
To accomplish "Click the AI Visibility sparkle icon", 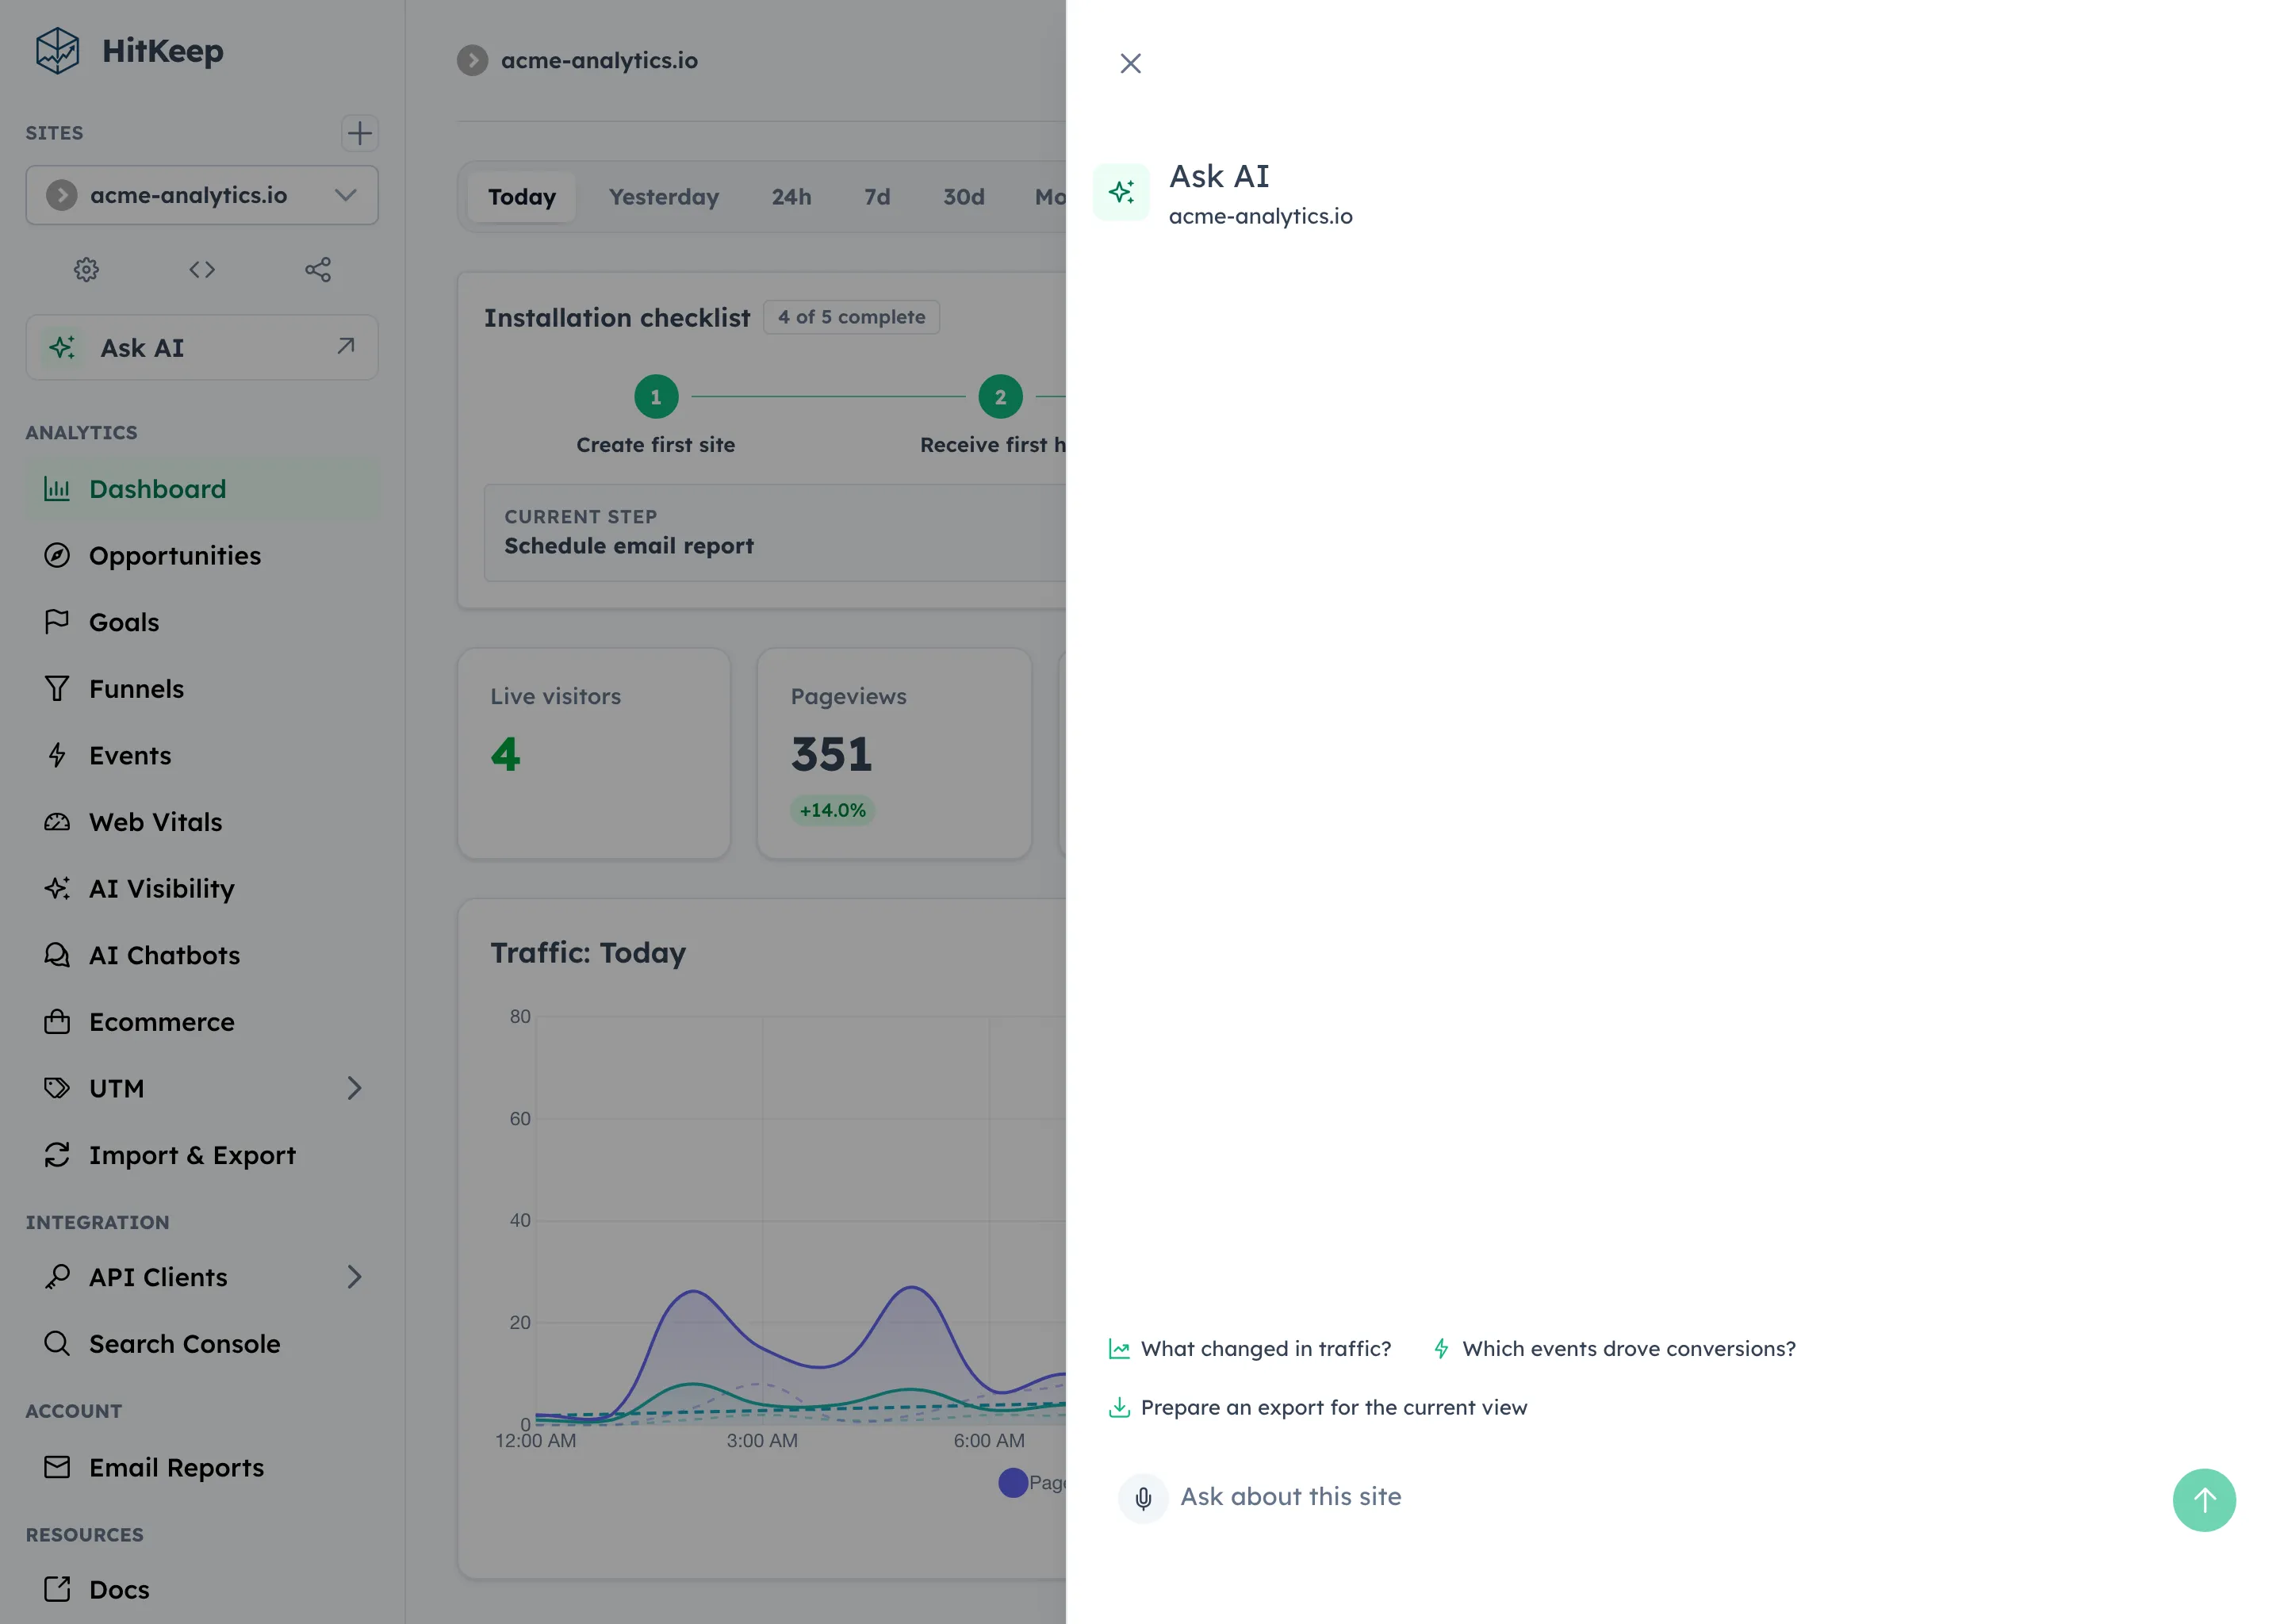I will [57, 888].
